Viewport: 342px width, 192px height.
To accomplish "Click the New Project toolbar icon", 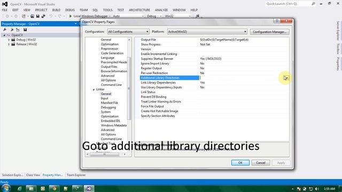I will coord(24,16).
